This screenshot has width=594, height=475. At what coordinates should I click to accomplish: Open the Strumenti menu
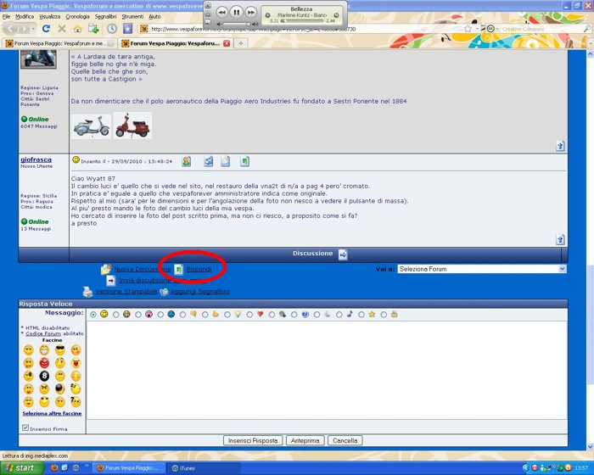click(132, 17)
